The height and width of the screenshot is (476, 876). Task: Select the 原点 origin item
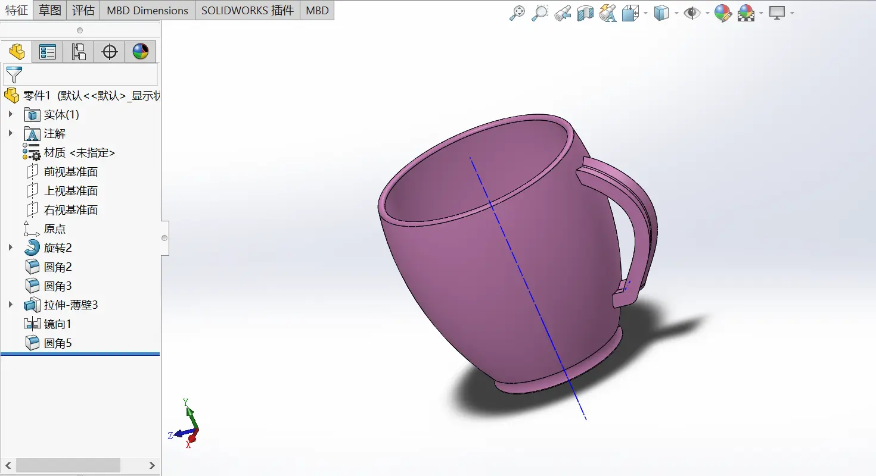click(55, 228)
